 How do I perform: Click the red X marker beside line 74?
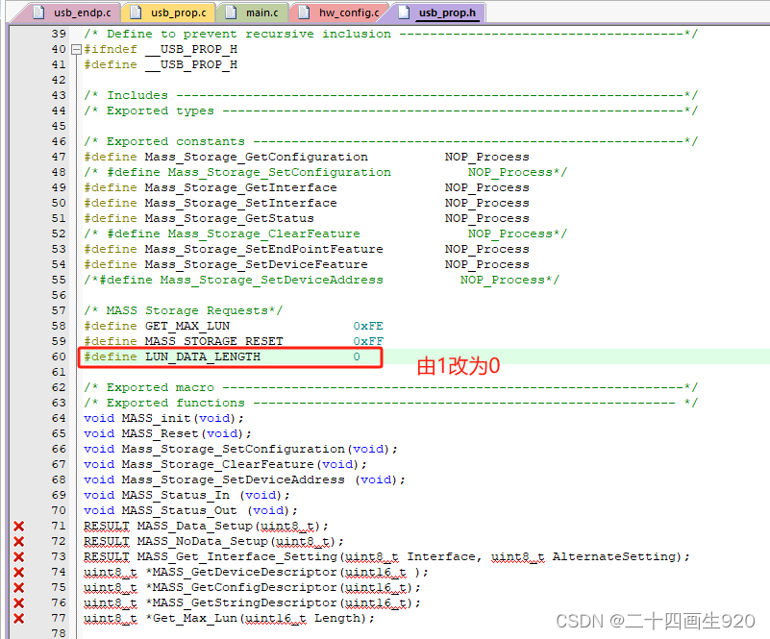[17, 572]
